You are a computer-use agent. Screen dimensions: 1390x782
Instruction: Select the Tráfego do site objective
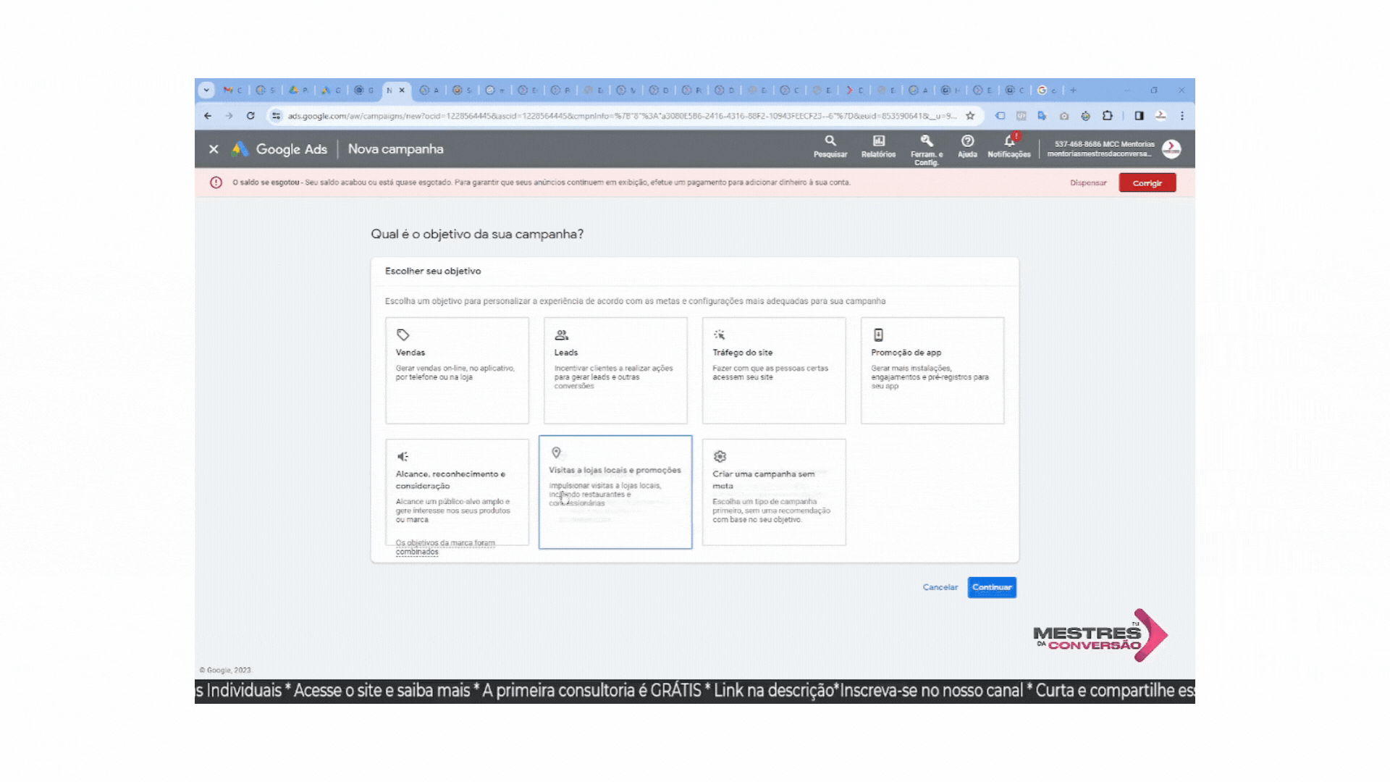pos(773,370)
